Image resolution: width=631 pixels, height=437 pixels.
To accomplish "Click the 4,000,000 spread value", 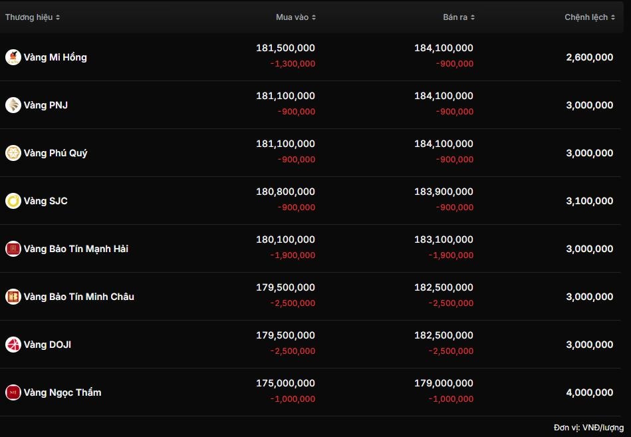I will [589, 392].
